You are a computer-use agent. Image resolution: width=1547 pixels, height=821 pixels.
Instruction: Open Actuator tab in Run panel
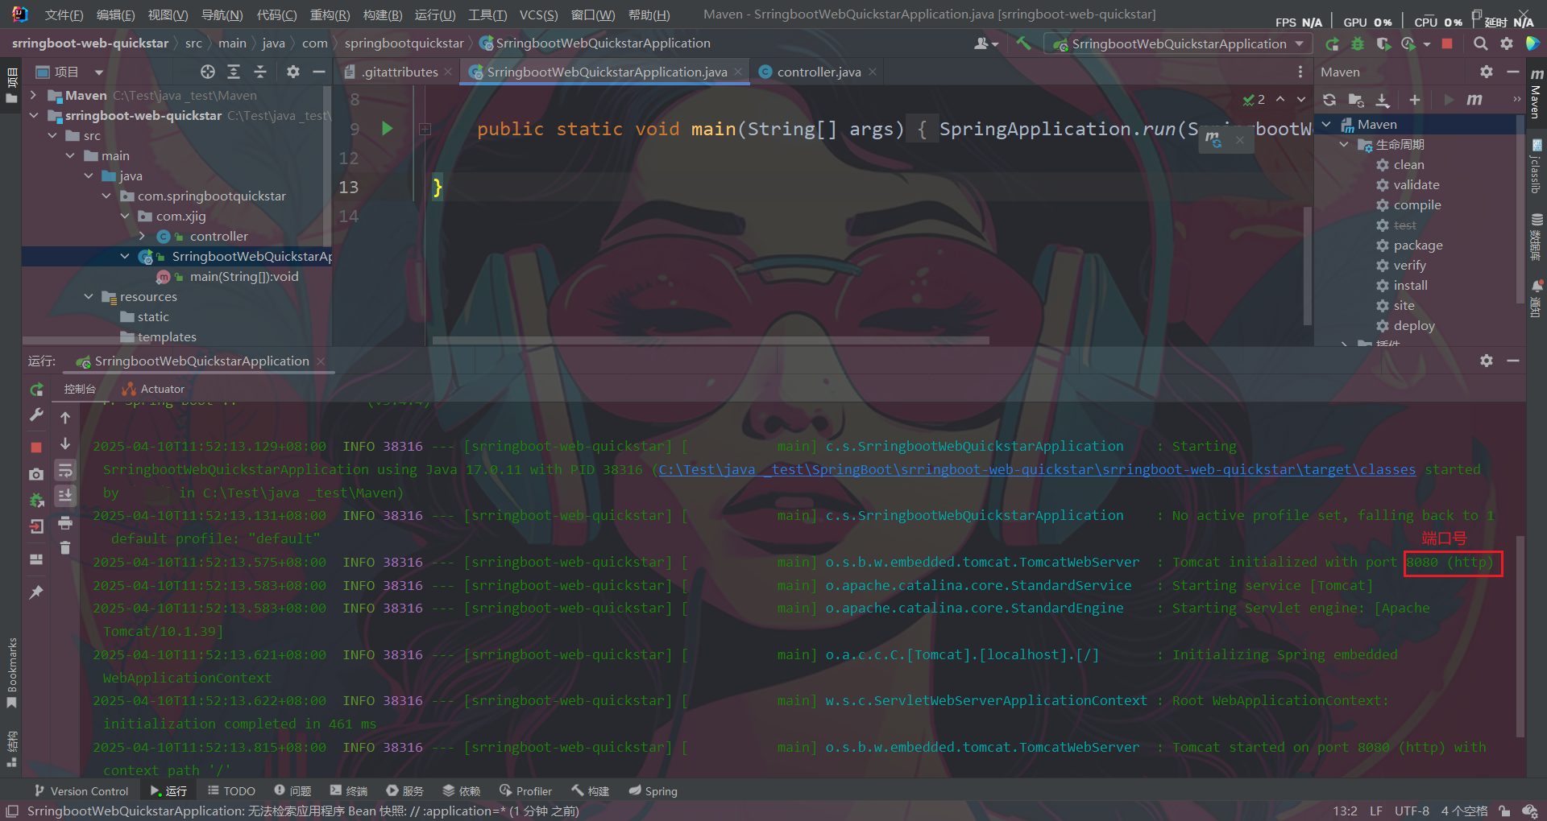click(153, 389)
